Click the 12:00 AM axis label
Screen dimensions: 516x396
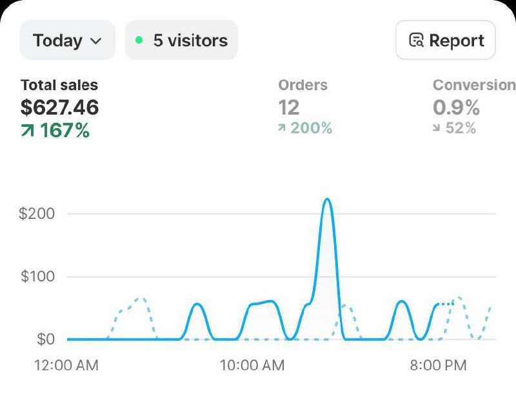tap(66, 366)
